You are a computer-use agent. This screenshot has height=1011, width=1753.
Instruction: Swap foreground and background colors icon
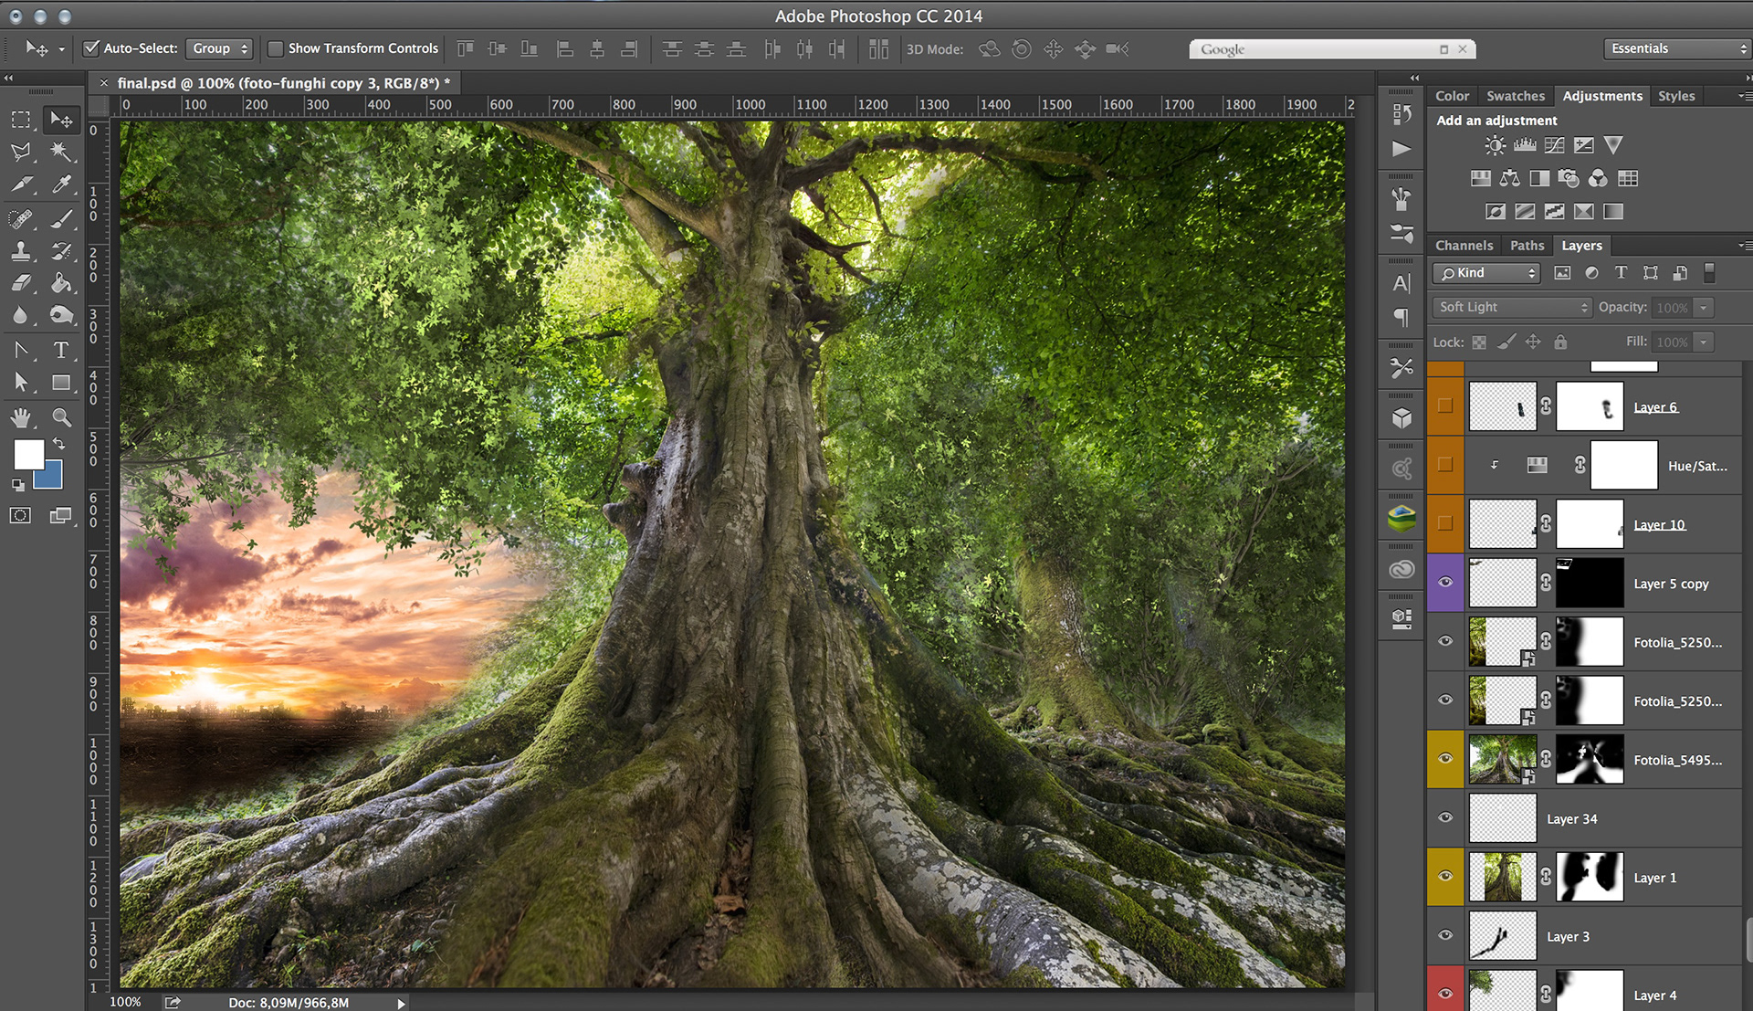pyautogui.click(x=58, y=444)
